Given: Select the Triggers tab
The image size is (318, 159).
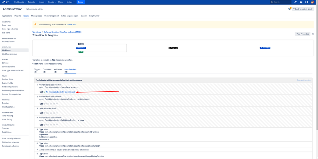Looking at the screenshot, I should pos(37,70).
